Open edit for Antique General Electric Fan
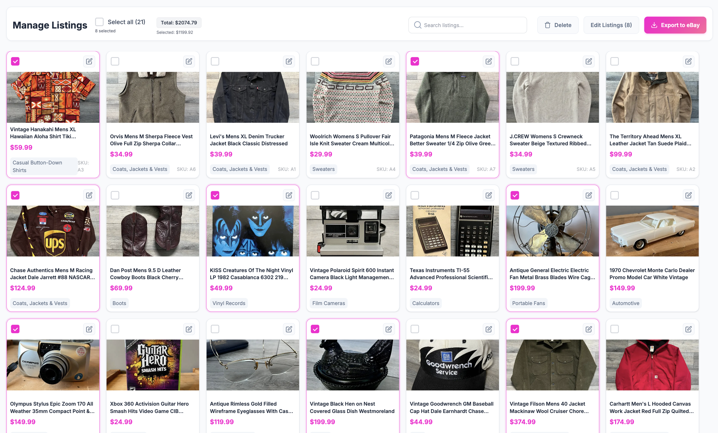This screenshot has height=433, width=718. pyautogui.click(x=589, y=195)
